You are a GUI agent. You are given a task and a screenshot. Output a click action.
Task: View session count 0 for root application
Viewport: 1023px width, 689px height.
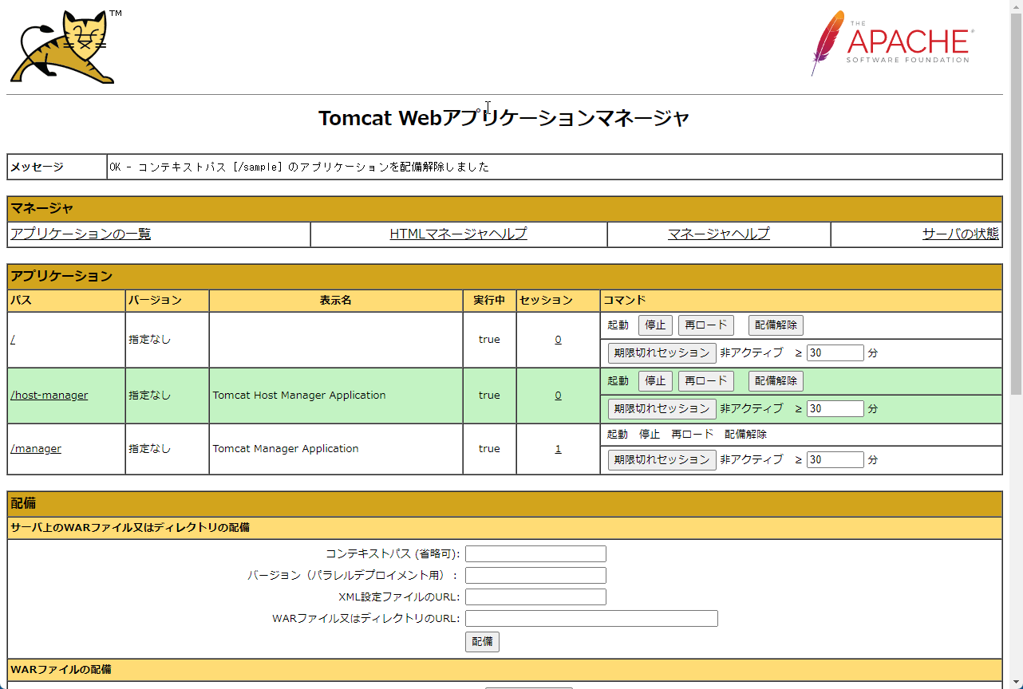click(558, 339)
